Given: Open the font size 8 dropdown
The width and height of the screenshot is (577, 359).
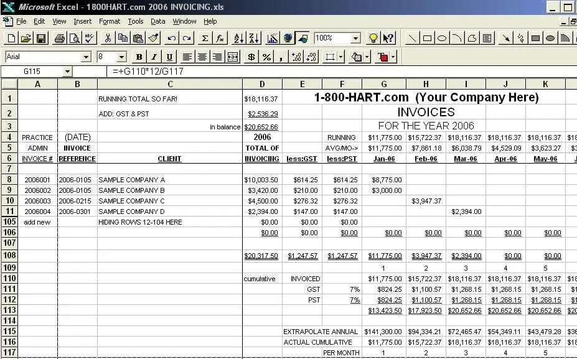Looking at the screenshot, I should click(x=122, y=57).
